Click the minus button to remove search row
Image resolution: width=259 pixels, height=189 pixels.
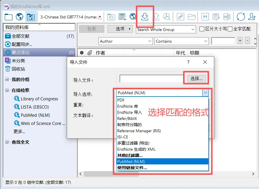pos(247,41)
